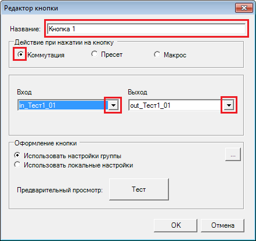Select the Коммутация radio button
Image resolution: width=256 pixels, height=241 pixels.
click(x=20, y=54)
